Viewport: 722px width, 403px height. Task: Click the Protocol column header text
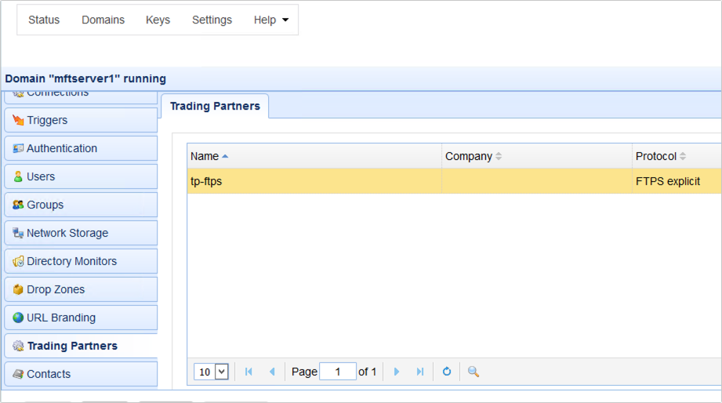[x=656, y=156]
